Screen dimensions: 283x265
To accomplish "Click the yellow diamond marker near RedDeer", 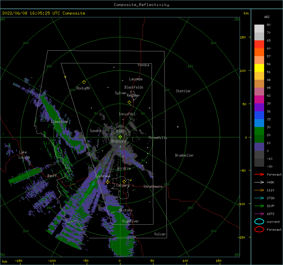I will coord(129,102).
